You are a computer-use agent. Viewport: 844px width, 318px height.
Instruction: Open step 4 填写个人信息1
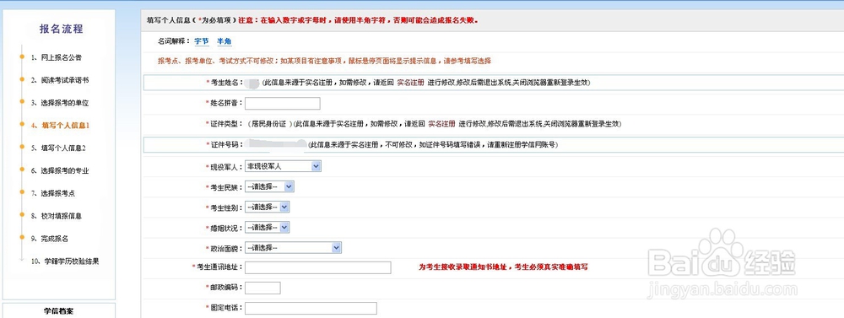pos(59,126)
